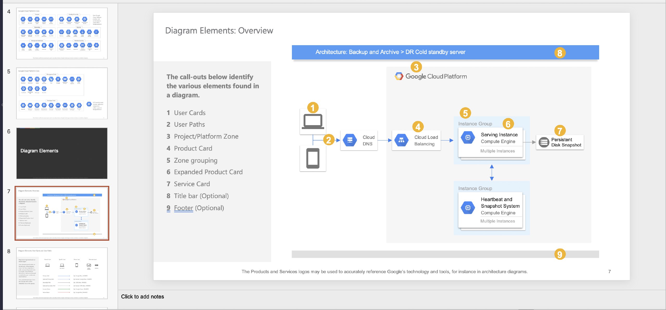Click 'Expanded Product Card' list item
Viewport: 666px width, 310px height.
point(208,172)
